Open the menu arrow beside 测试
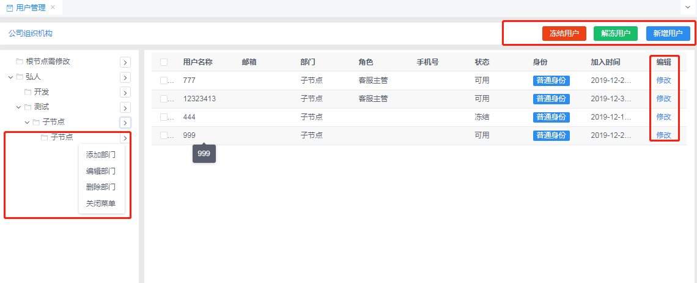Viewport: 697px width, 283px height. tap(125, 108)
